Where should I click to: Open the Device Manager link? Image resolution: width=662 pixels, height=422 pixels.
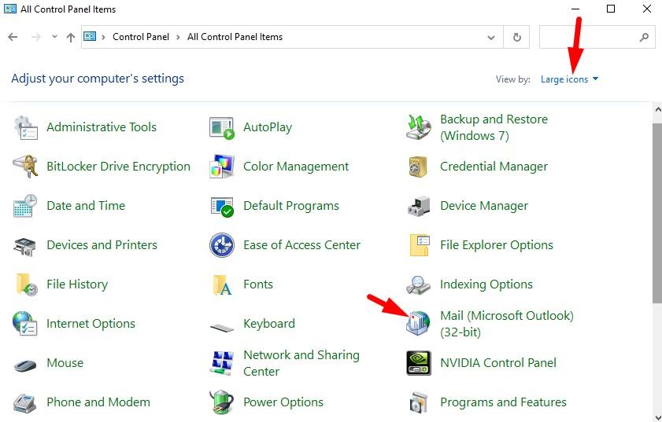(x=484, y=206)
